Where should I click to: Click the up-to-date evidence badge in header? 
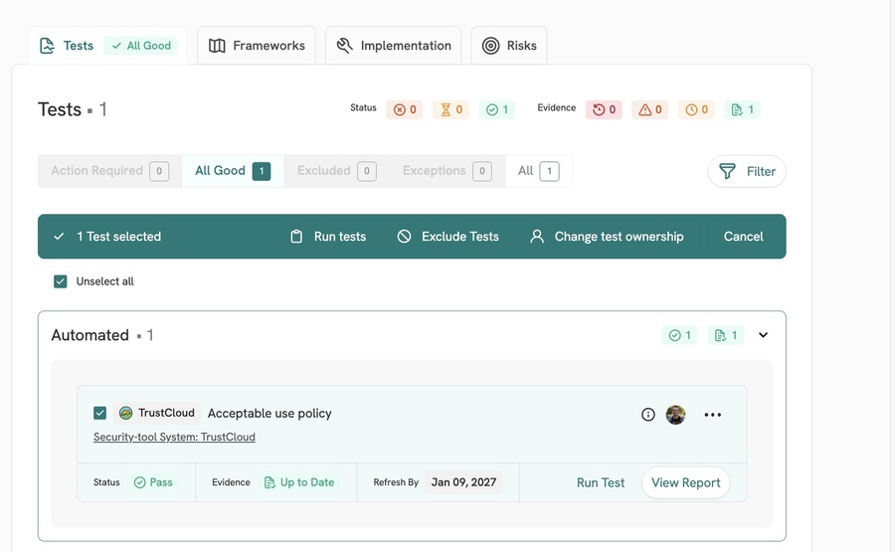pos(743,109)
